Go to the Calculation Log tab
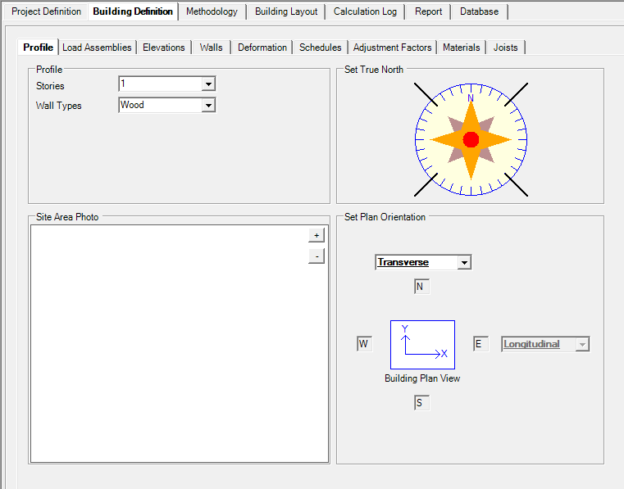 tap(365, 11)
